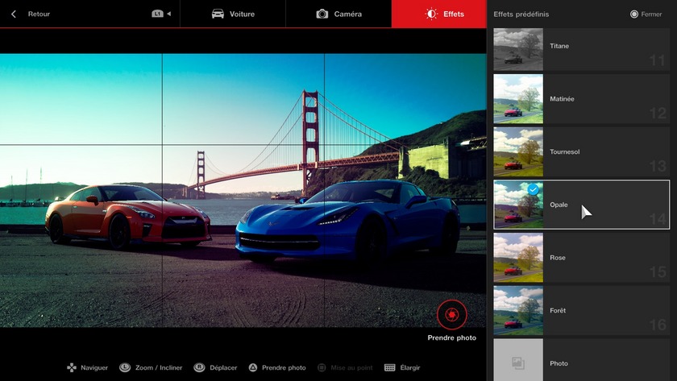
Task: Click the Forêt preview thumbnail
Action: coord(518,311)
